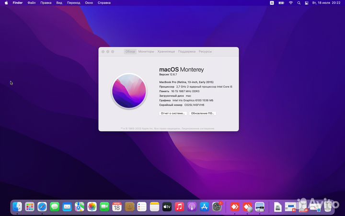Open Safari browser in the Dock

click(x=42, y=207)
